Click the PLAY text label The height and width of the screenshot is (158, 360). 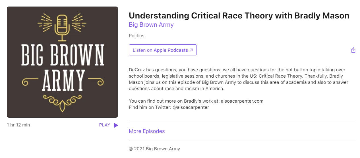tap(104, 125)
